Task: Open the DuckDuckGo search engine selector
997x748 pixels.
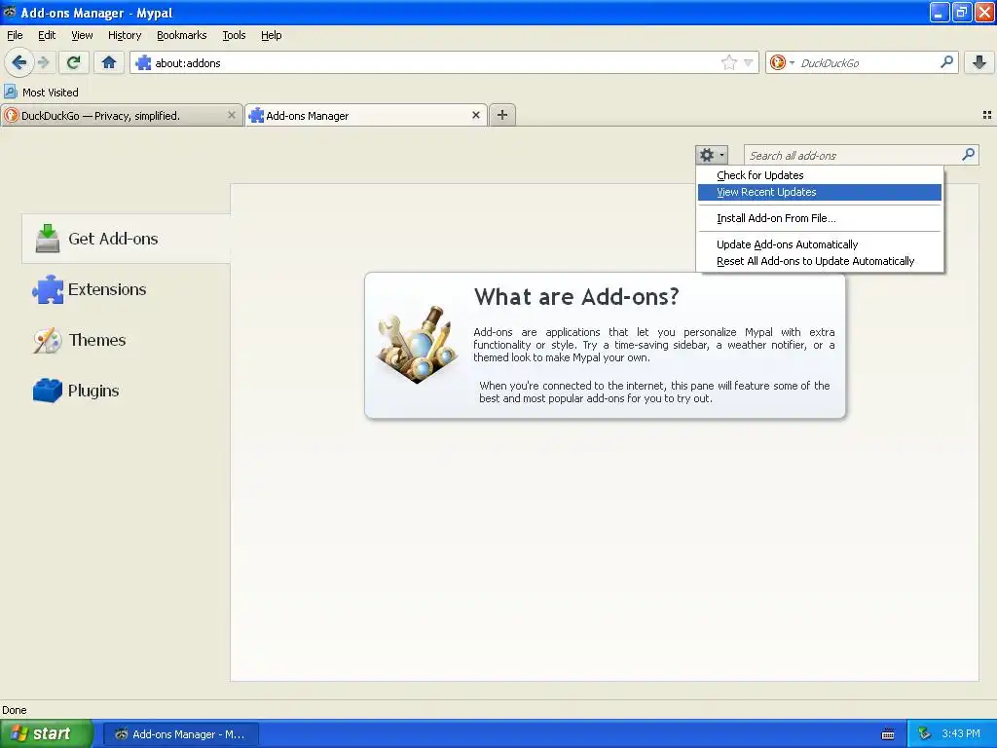Action: 781,62
